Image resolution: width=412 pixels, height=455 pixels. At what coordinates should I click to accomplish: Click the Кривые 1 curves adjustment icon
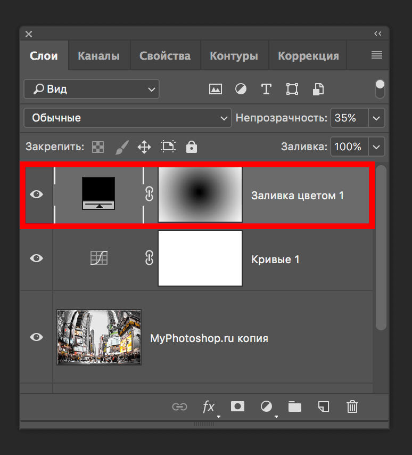[99, 258]
